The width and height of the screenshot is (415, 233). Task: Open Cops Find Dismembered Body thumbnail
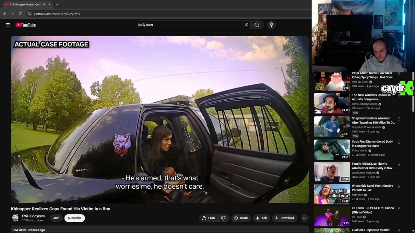(x=332, y=150)
